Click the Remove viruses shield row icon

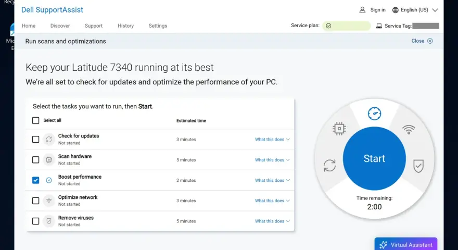click(49, 221)
